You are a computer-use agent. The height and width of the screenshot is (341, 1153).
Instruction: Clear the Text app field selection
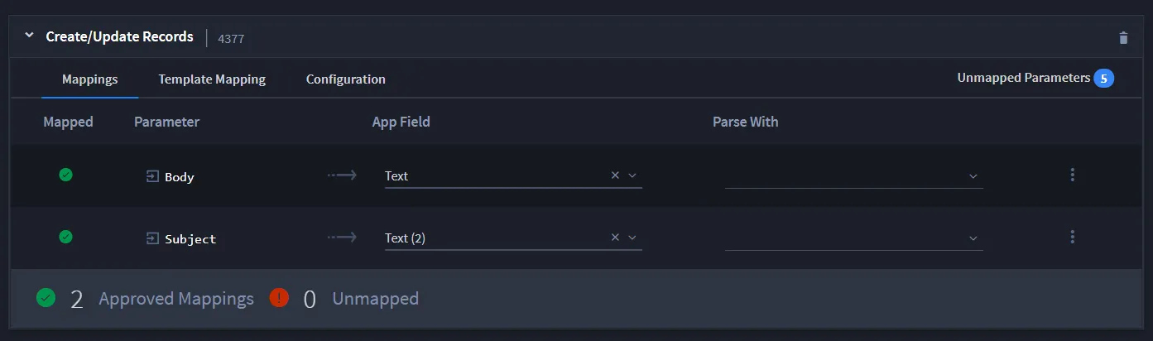click(615, 175)
